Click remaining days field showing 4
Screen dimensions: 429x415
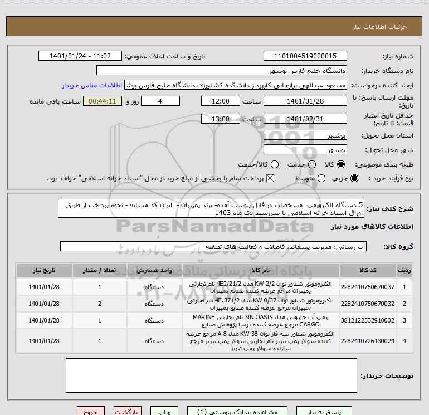160,101
